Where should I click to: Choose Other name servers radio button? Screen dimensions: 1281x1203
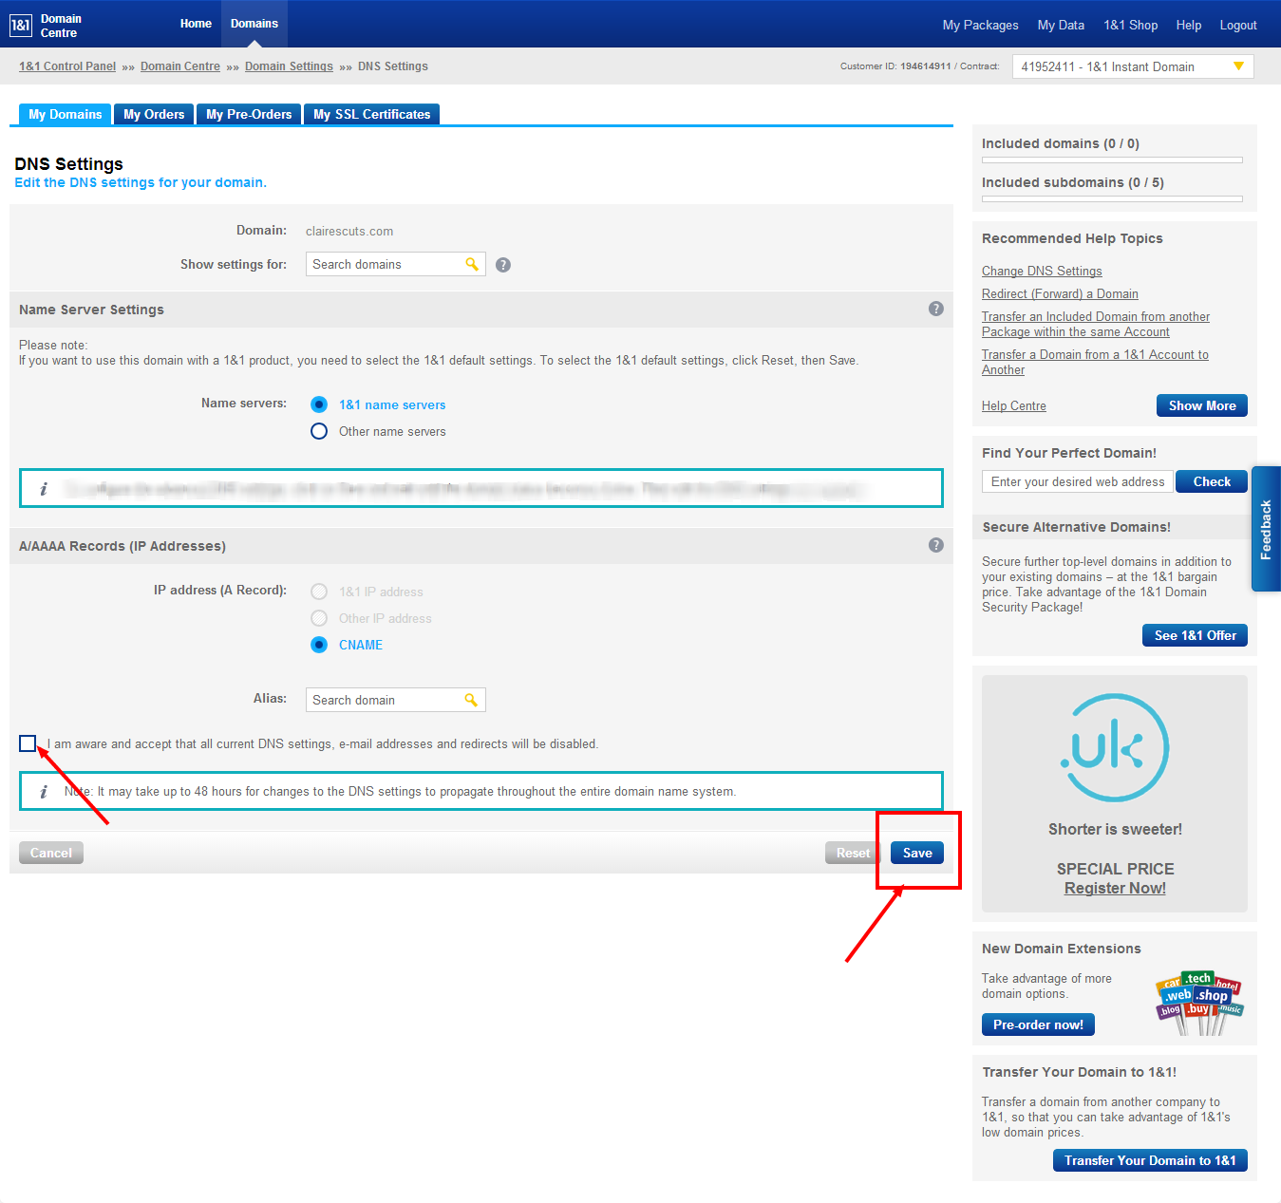click(319, 431)
